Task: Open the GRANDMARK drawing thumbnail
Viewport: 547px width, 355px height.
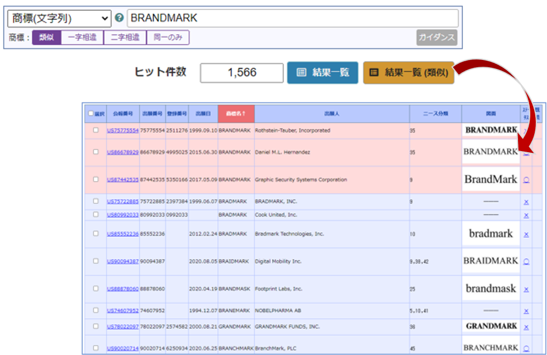Action: (491, 326)
